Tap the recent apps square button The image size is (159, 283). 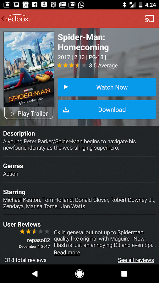[124, 274]
